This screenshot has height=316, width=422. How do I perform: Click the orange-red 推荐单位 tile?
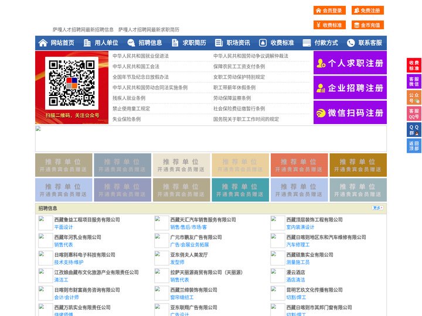(x=300, y=165)
